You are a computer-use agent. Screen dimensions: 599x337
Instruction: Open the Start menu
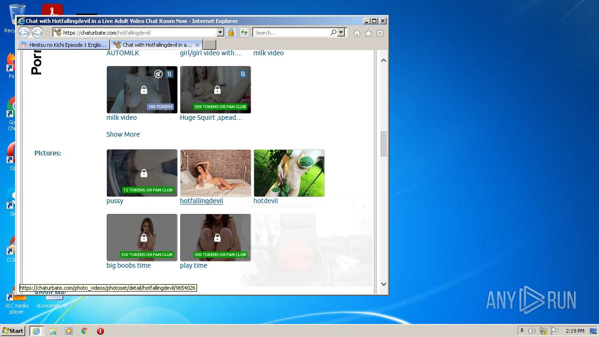(13, 331)
